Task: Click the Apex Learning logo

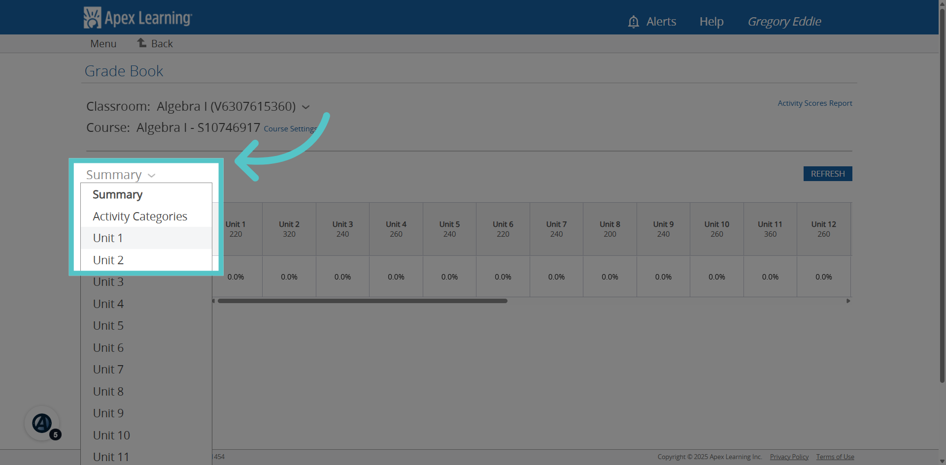Action: point(137,18)
